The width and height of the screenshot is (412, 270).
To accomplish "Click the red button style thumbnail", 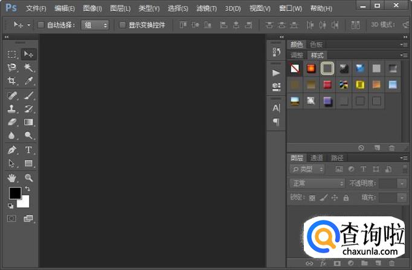I will pyautogui.click(x=327, y=84).
